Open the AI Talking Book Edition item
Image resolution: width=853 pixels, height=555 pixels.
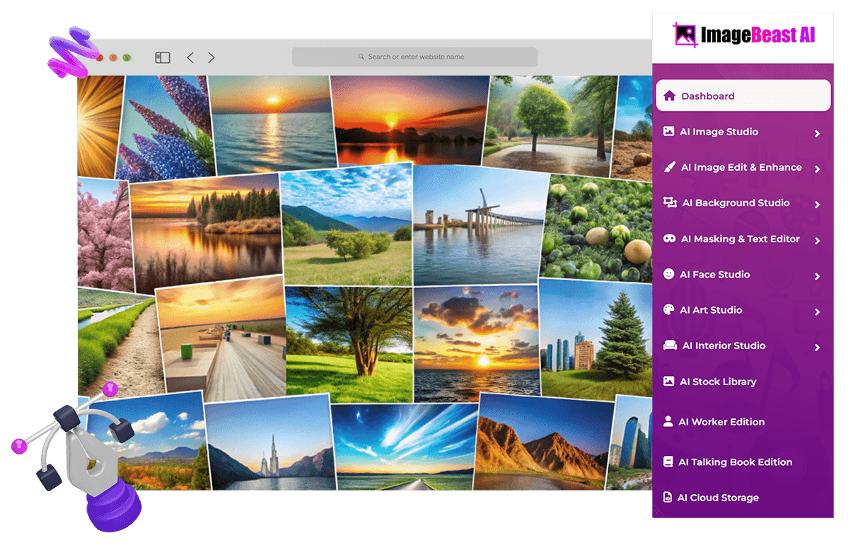pyautogui.click(x=734, y=462)
